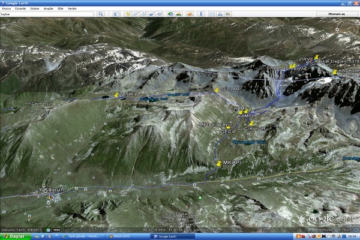Viewport: 360px width, 240px height.
Task: Toggle historical imagery clock icon
Action: click(x=171, y=13)
